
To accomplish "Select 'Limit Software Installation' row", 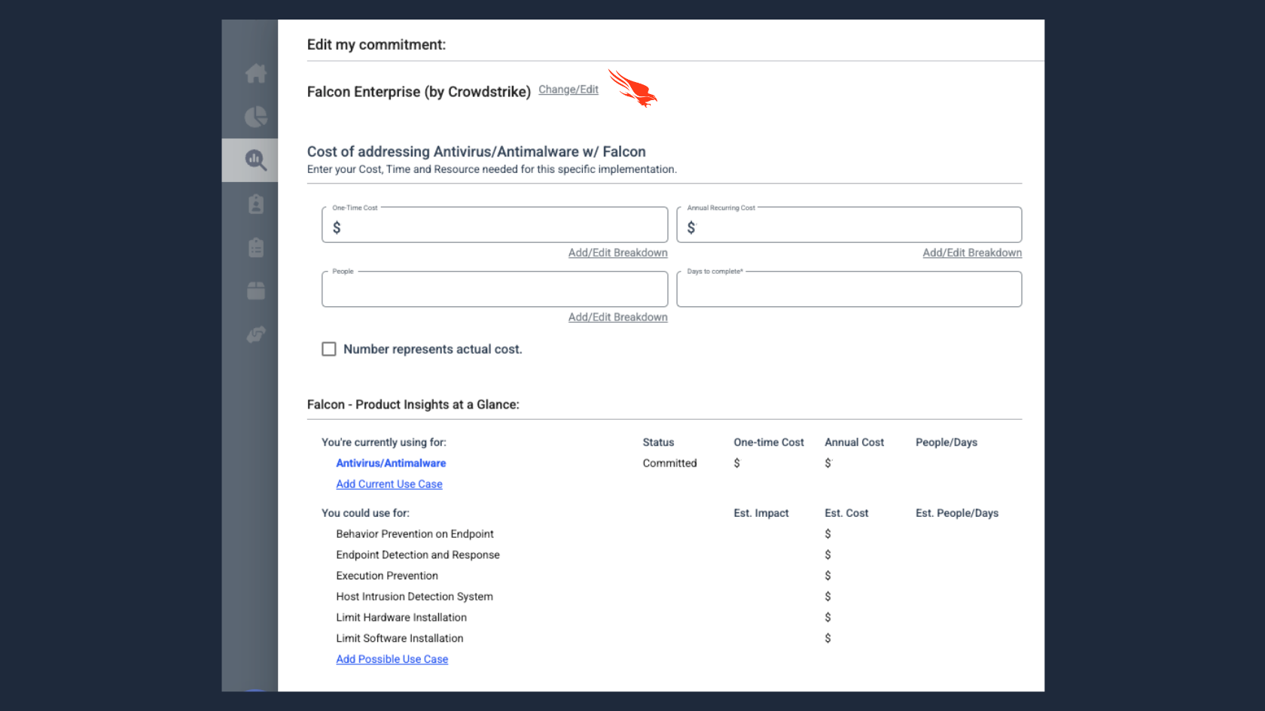I will [x=400, y=639].
